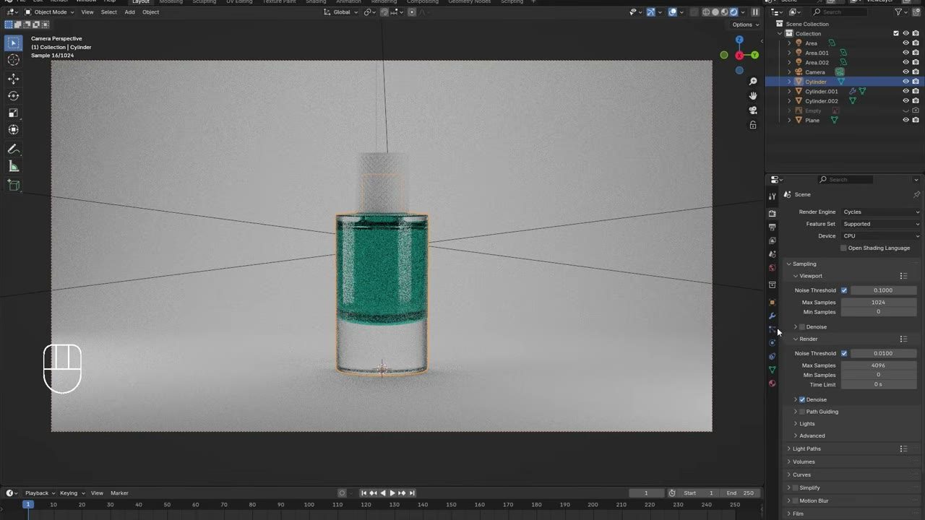Open the Physics properties tab icon
Viewport: 925px width, 520px height.
tap(772, 343)
